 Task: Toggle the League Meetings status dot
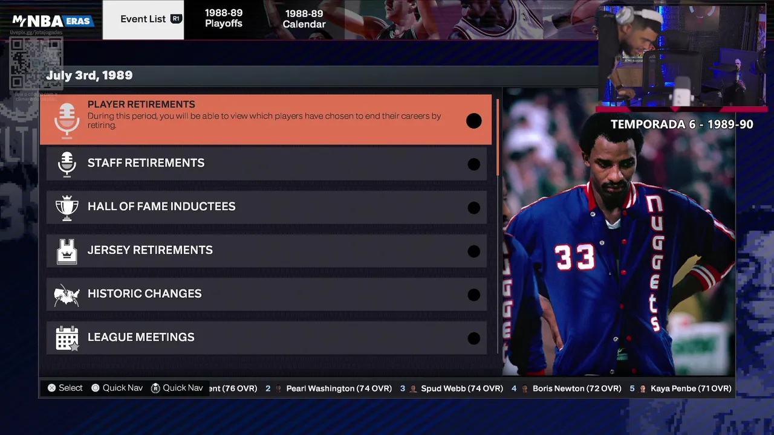coord(474,338)
